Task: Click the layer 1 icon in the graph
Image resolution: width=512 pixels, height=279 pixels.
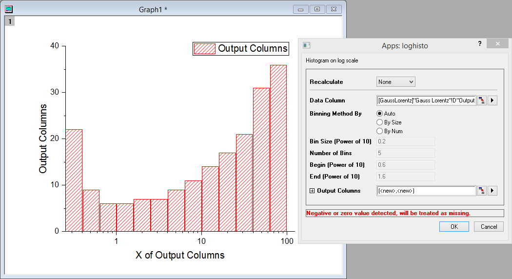Action: (10, 21)
